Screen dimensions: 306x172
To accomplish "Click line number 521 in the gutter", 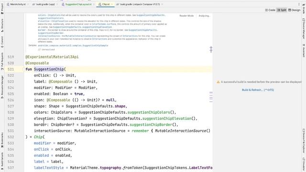I will pos(11,69).
